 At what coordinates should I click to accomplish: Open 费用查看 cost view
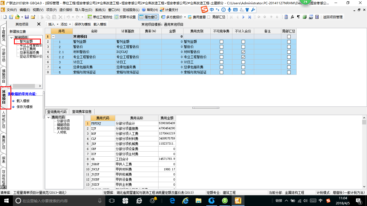pyautogui.click(x=197, y=17)
